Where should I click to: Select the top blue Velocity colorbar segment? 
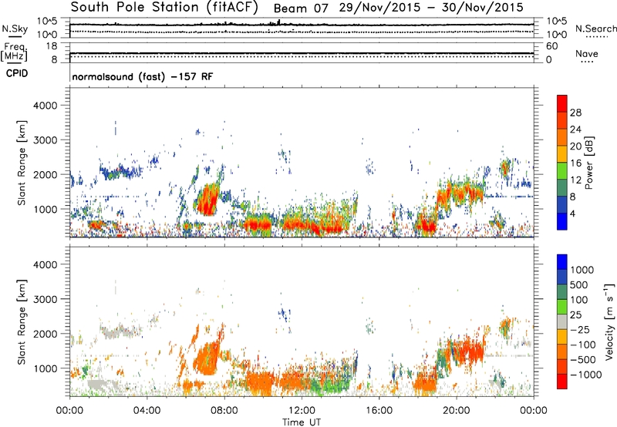(562, 262)
